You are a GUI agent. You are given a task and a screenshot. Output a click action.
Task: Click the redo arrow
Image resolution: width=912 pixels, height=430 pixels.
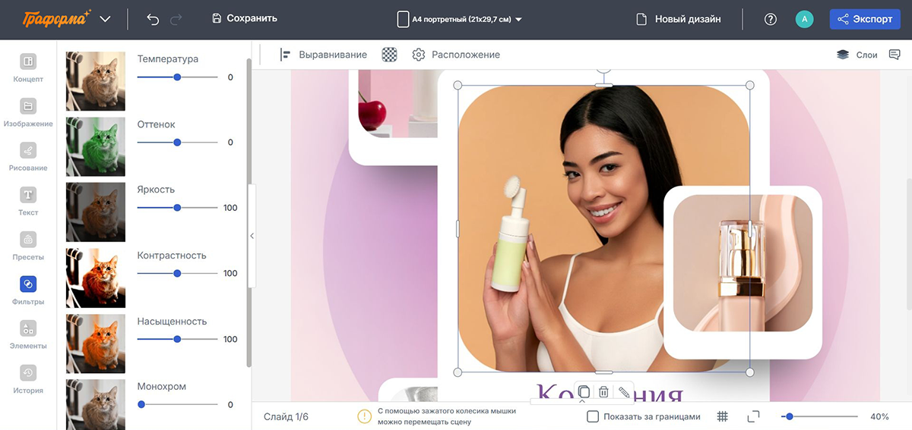(x=176, y=18)
